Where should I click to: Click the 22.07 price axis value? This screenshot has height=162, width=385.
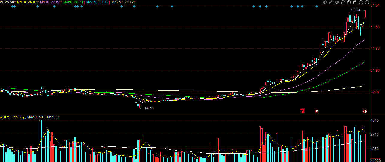point(375,92)
